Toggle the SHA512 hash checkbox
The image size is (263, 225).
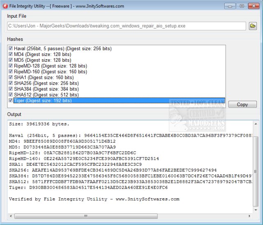point(11,95)
